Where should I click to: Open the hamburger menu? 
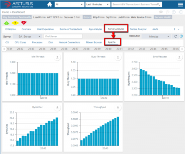pos(180,5)
